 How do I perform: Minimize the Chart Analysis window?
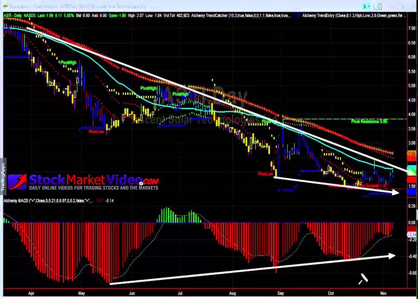(392, 6)
